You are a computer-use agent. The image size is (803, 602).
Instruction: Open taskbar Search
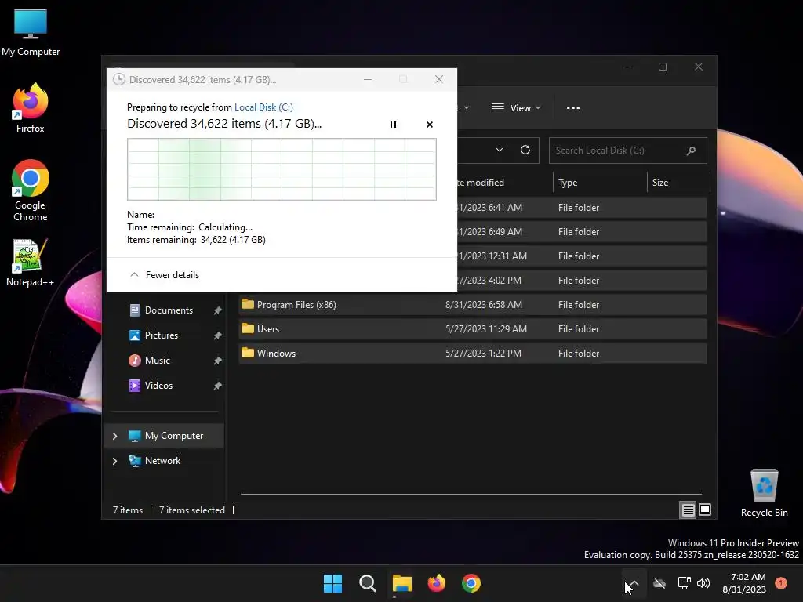[368, 583]
